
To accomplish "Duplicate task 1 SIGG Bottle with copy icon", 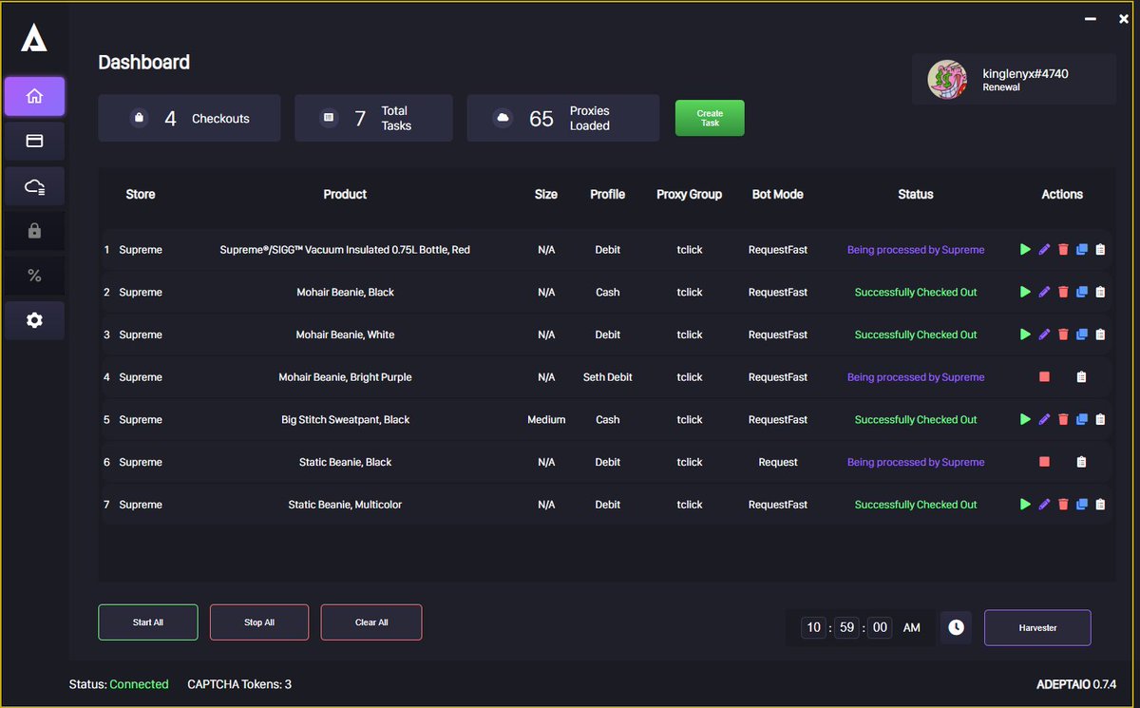I will coord(1082,250).
